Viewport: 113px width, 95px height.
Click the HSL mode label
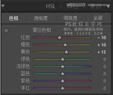tap(51, 6)
